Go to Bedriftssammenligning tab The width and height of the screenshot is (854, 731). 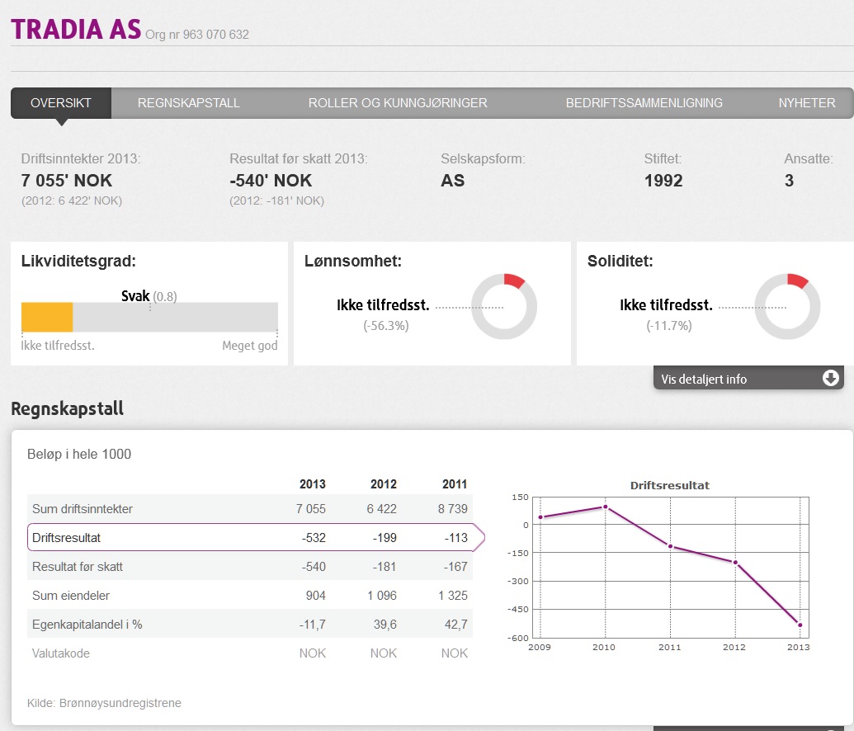click(x=644, y=103)
